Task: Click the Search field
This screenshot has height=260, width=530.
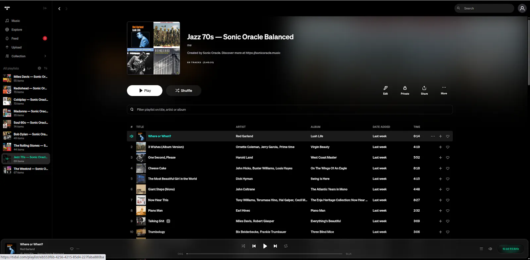Action: coord(484,8)
